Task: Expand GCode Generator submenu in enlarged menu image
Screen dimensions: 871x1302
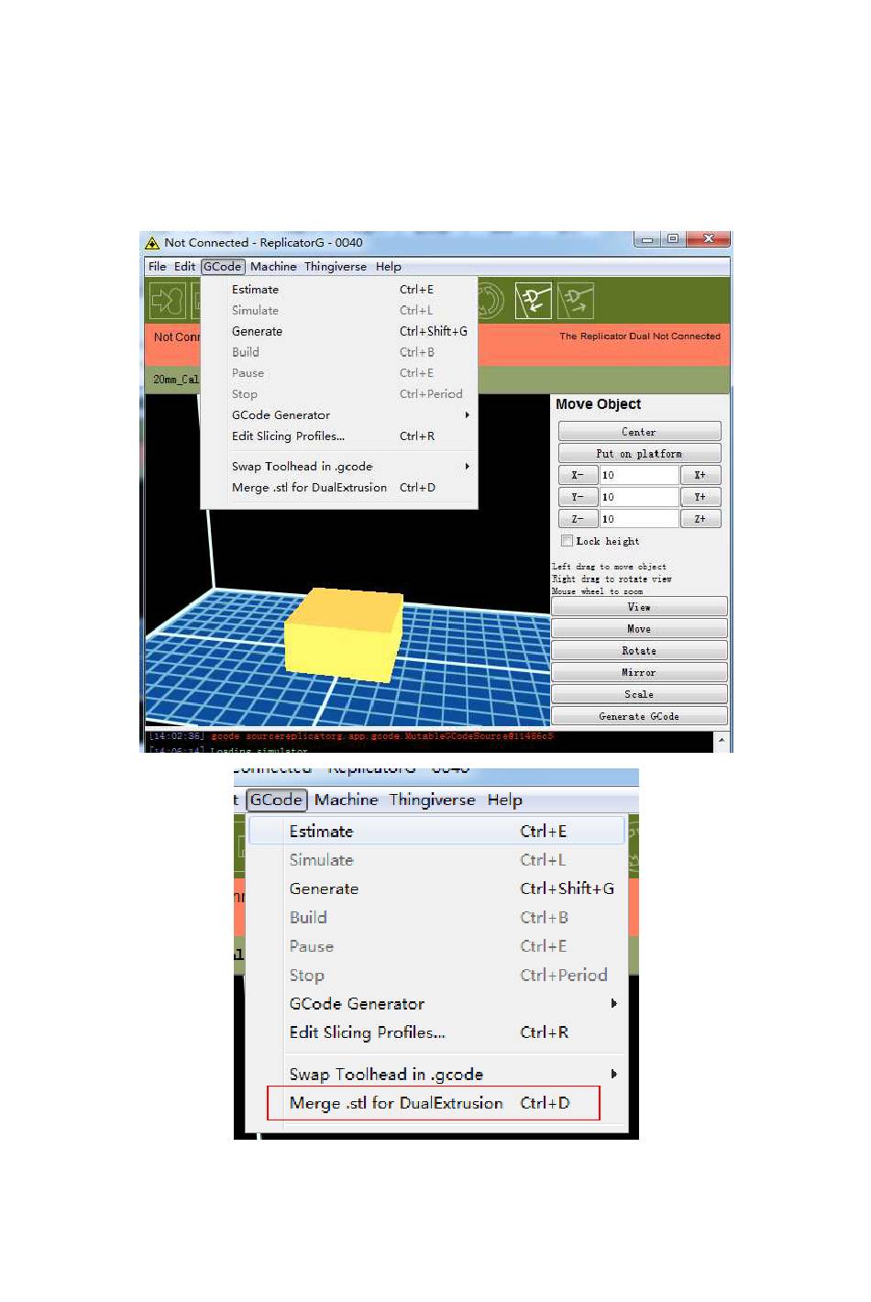Action: click(613, 1004)
